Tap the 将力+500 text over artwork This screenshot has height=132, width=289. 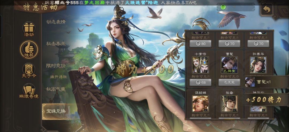pos(145,70)
